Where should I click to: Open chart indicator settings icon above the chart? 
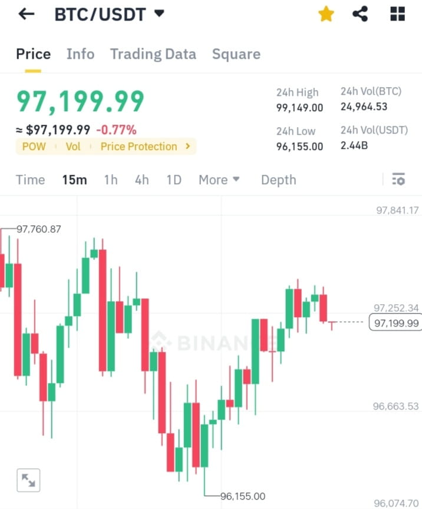tap(398, 179)
